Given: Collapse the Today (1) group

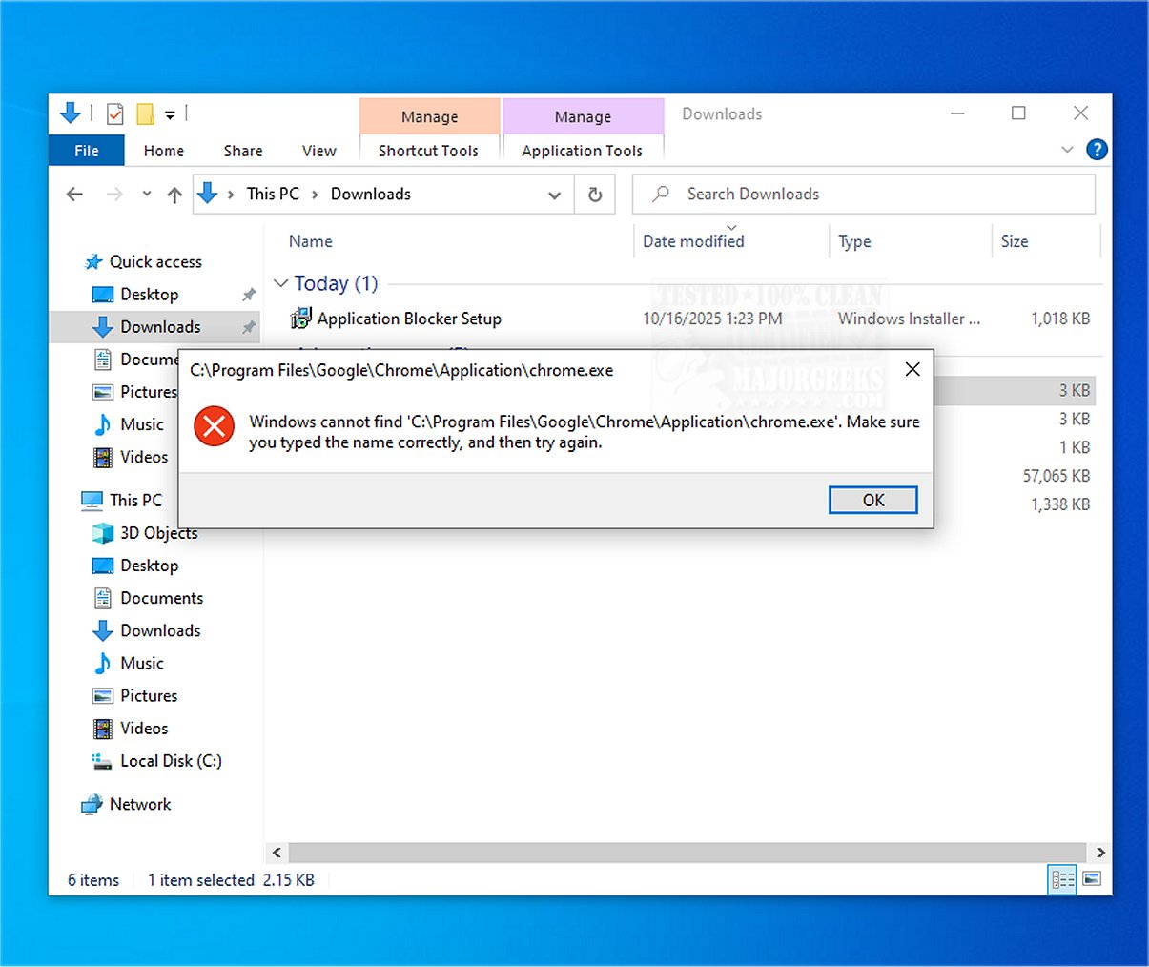Looking at the screenshot, I should 281,283.
